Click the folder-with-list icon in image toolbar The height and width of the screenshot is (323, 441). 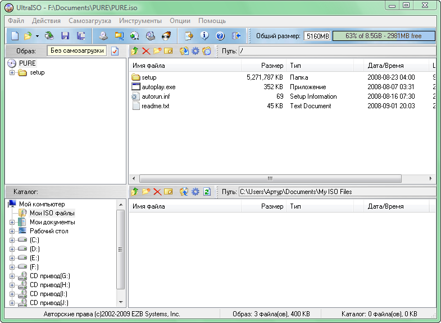point(206,51)
